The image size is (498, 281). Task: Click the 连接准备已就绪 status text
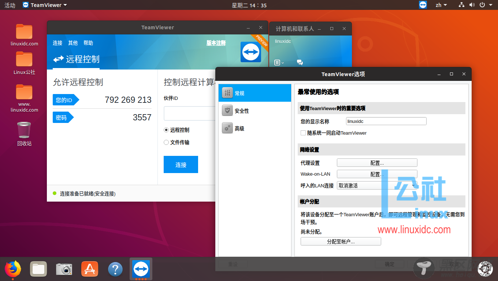[88, 194]
